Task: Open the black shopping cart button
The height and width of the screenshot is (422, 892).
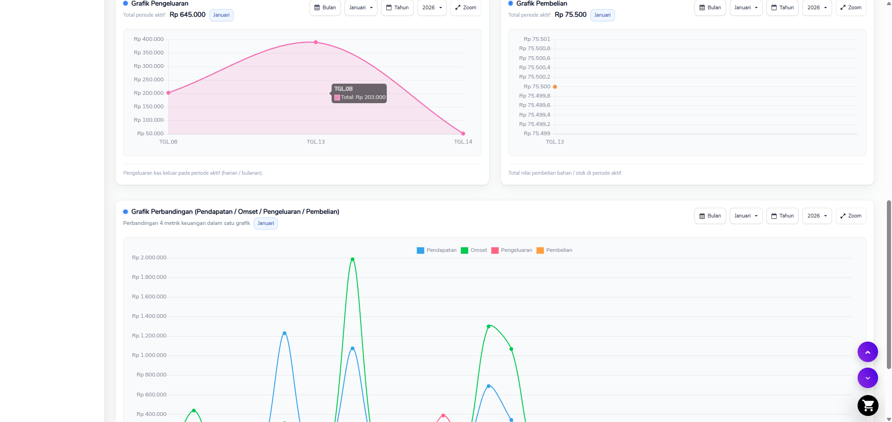Action: pyautogui.click(x=867, y=405)
